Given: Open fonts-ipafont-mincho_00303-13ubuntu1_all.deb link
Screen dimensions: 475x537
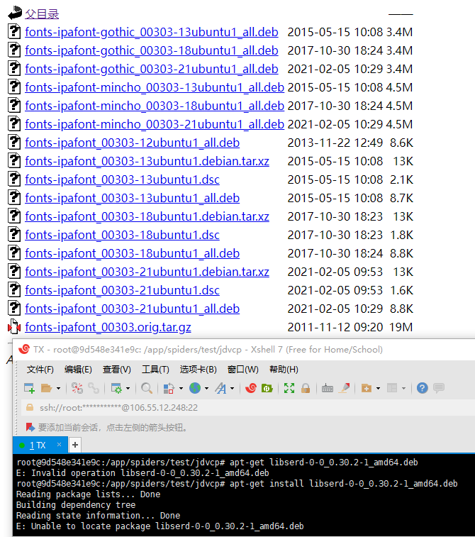Looking at the screenshot, I should pyautogui.click(x=155, y=87).
